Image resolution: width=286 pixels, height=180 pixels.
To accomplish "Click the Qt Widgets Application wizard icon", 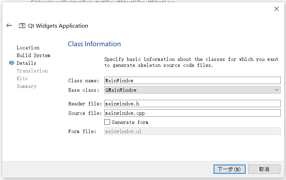I will [x=22, y=26].
